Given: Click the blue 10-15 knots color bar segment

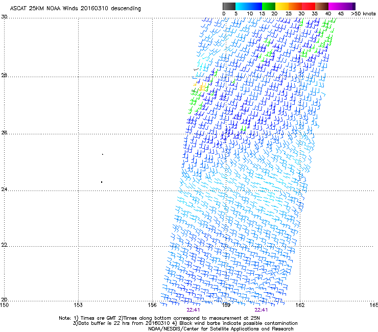Looking at the screenshot, I should pyautogui.click(x=255, y=6).
